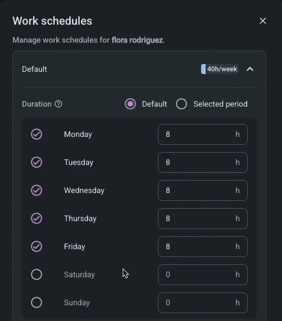Click the Tuesday hours input field
The width and height of the screenshot is (282, 321).
(203, 162)
